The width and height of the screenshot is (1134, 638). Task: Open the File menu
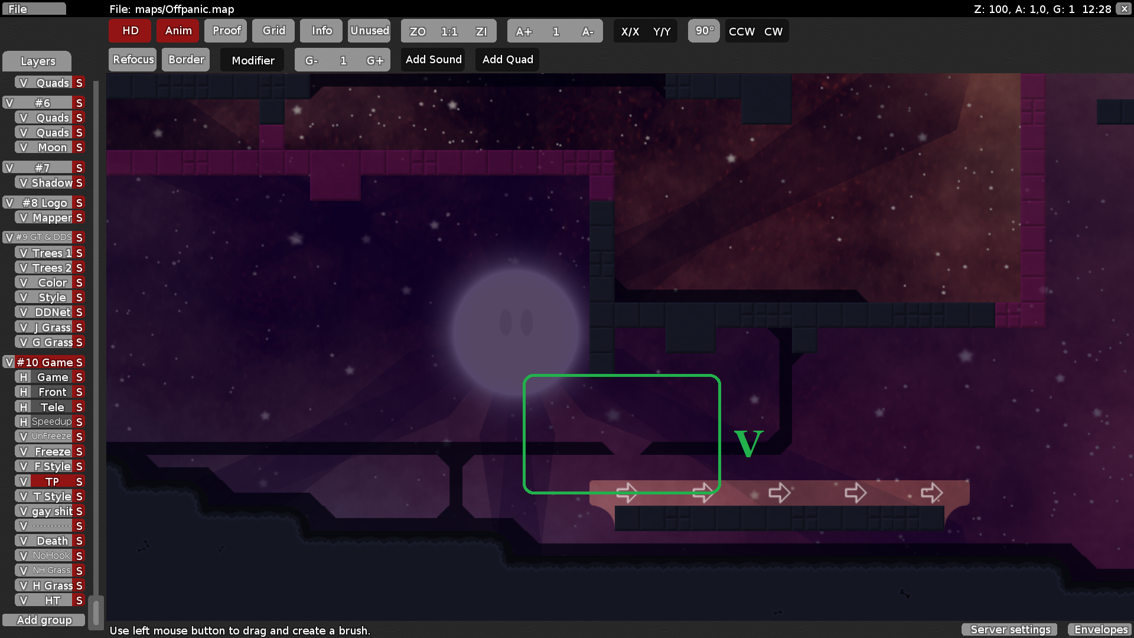coord(34,8)
